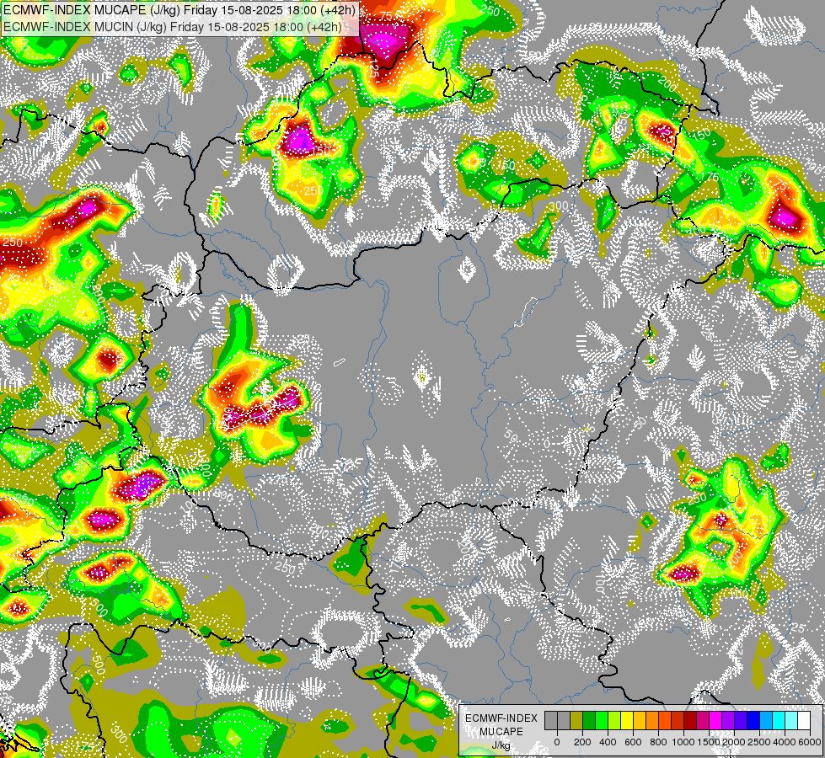Click the legend value 6000
The height and width of the screenshot is (758, 825).
(x=810, y=742)
